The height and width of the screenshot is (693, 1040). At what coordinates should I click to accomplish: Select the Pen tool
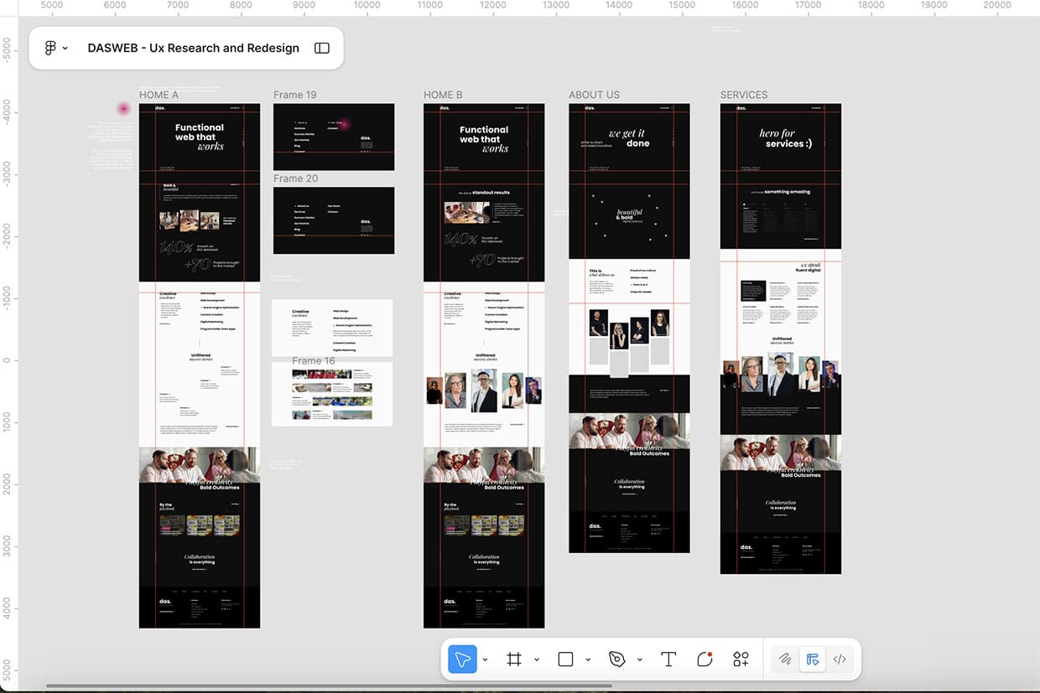(x=617, y=659)
